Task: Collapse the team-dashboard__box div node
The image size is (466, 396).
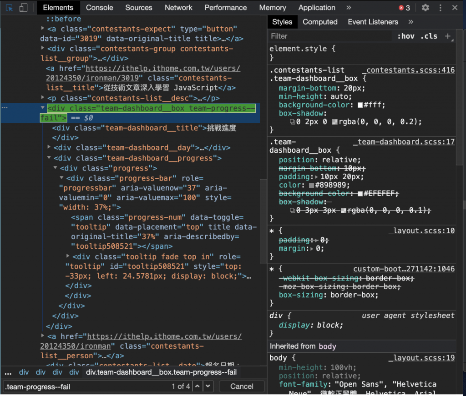Action: click(x=42, y=108)
